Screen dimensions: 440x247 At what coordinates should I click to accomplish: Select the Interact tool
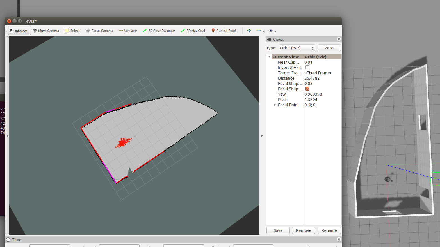[19, 31]
